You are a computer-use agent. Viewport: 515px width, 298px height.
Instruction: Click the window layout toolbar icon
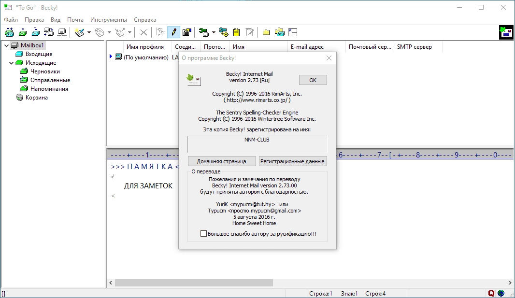pyautogui.click(x=293, y=32)
